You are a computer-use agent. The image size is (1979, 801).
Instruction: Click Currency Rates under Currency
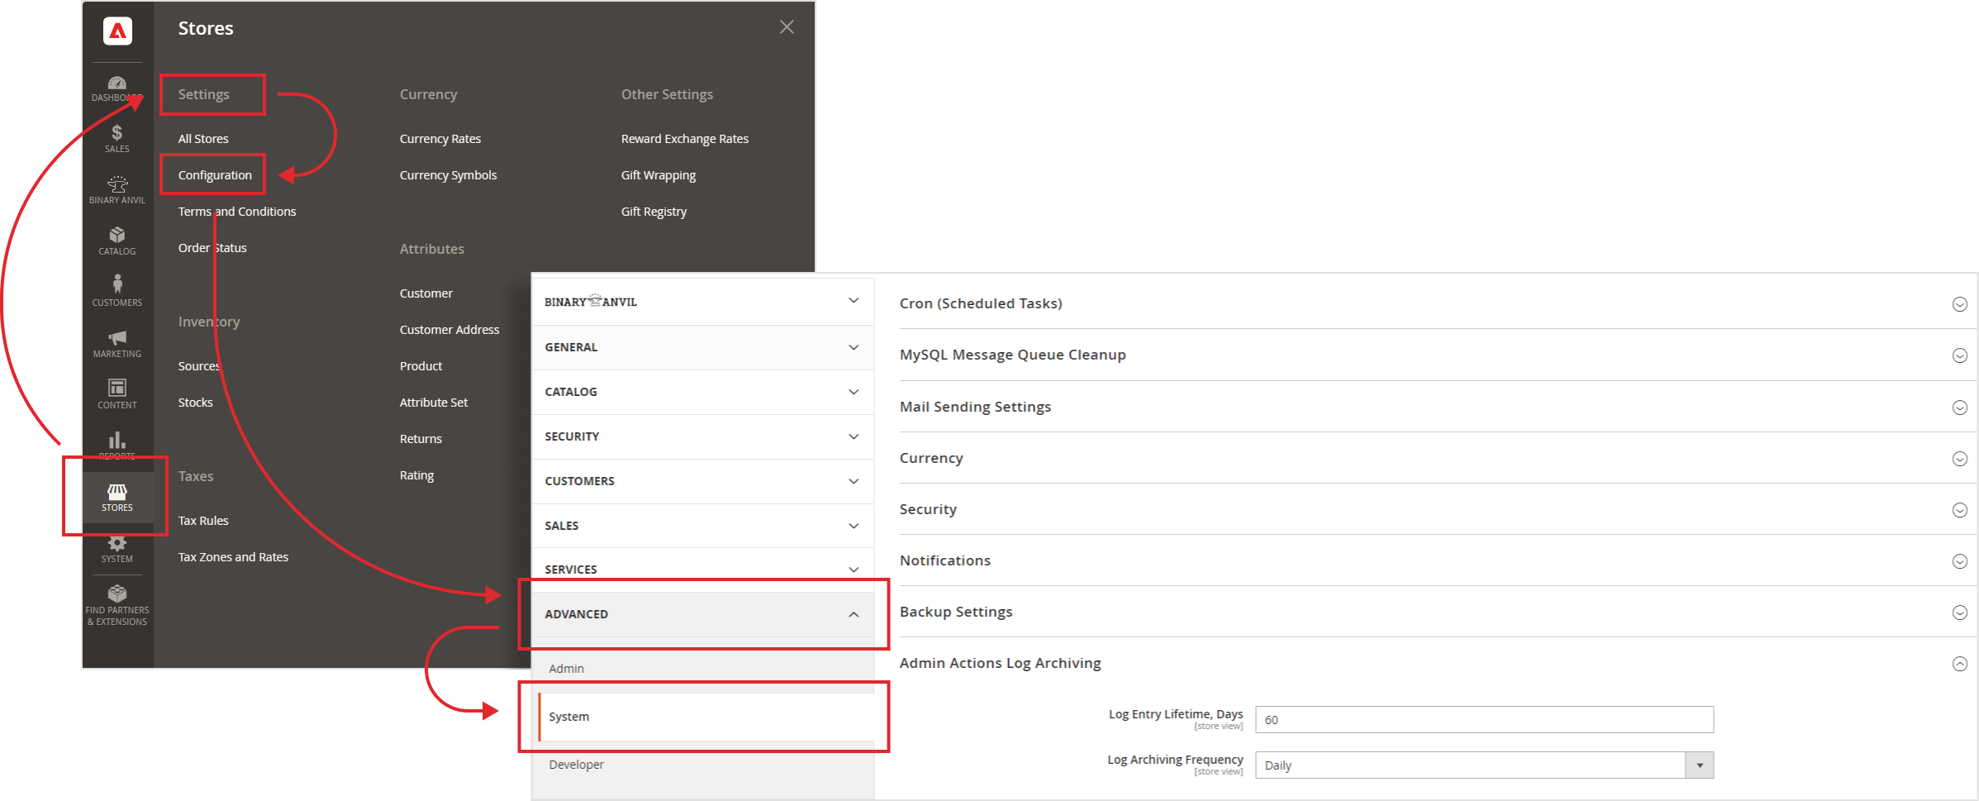point(440,138)
